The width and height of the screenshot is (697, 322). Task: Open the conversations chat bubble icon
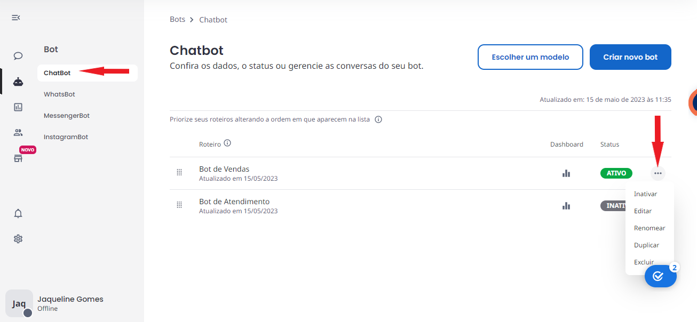pyautogui.click(x=18, y=56)
